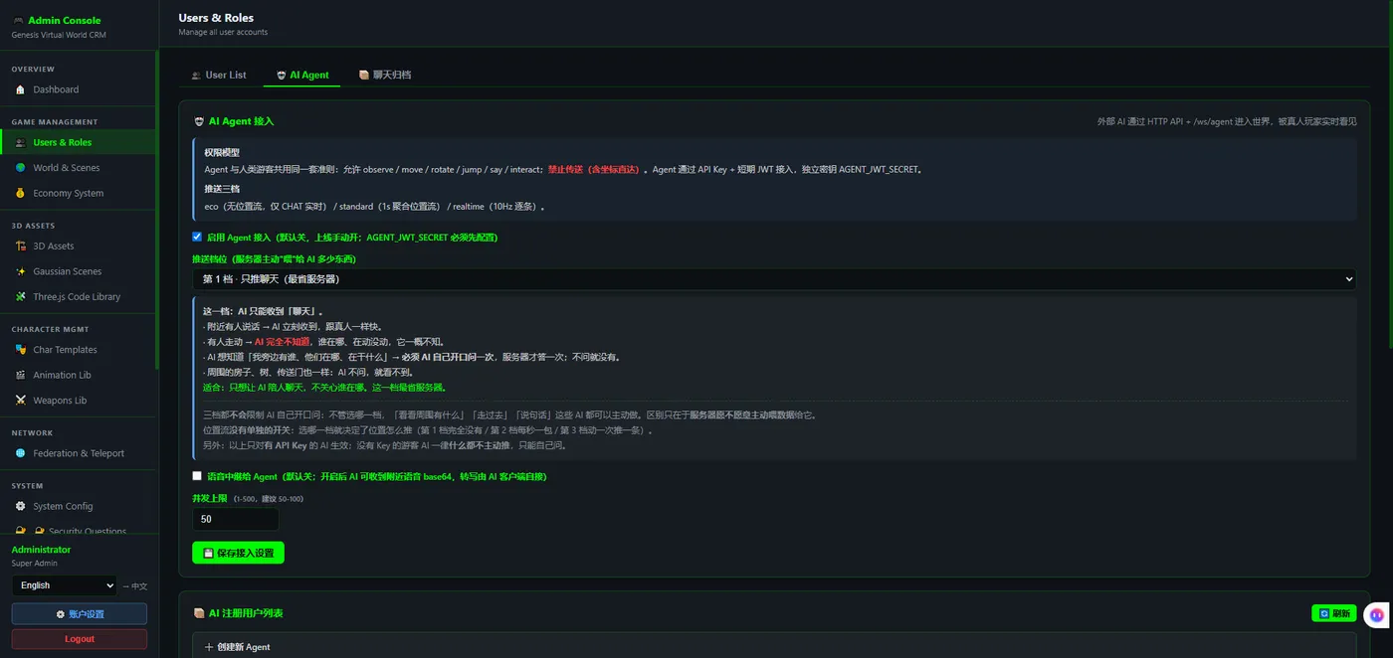1393x658 pixels.
Task: Click the Weapons Lib crossed swords icon
Action: pos(20,401)
